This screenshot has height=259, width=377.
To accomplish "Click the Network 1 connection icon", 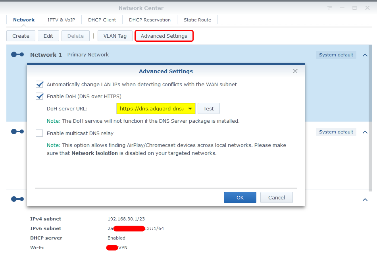I will click(17, 55).
